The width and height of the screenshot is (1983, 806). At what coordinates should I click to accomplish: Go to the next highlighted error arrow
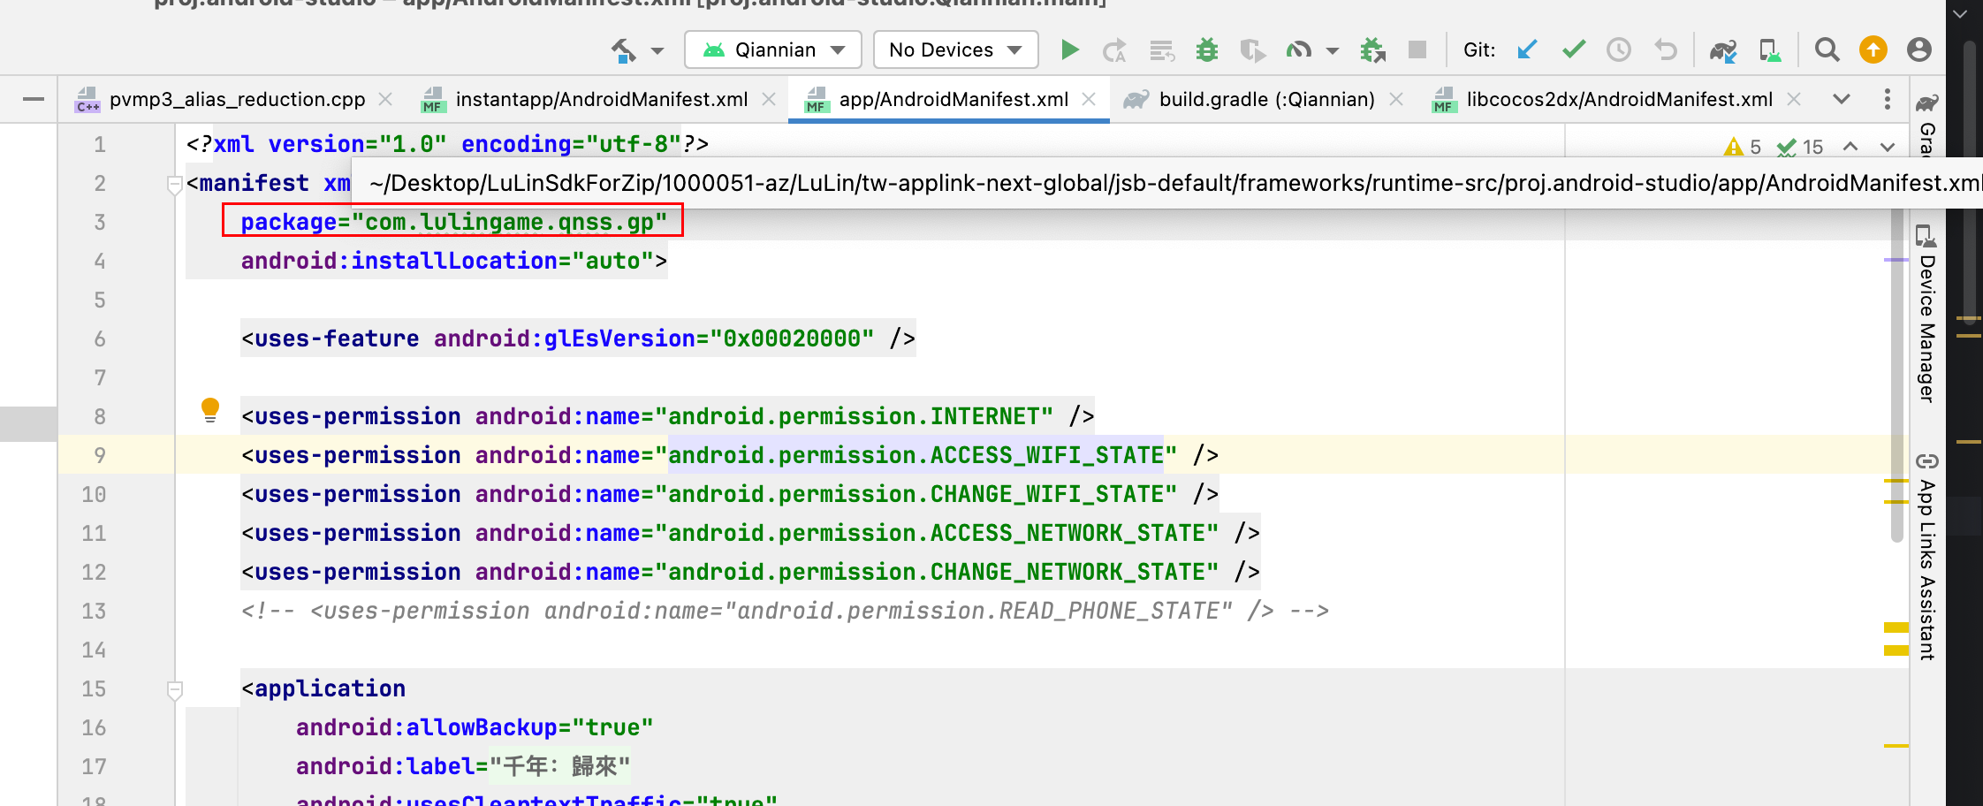click(x=1888, y=147)
